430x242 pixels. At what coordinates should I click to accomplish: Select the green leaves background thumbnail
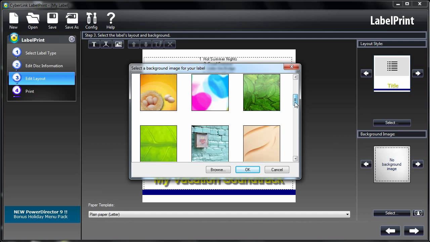click(x=261, y=92)
